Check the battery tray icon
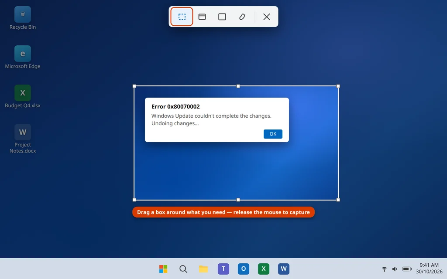Image resolution: width=447 pixels, height=279 pixels. 407,269
